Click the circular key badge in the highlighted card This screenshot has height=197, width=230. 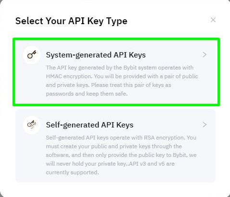[x=32, y=55]
